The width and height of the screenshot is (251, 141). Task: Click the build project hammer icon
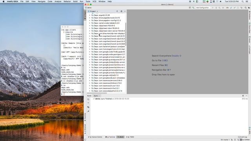pyautogui.click(x=193, y=8)
